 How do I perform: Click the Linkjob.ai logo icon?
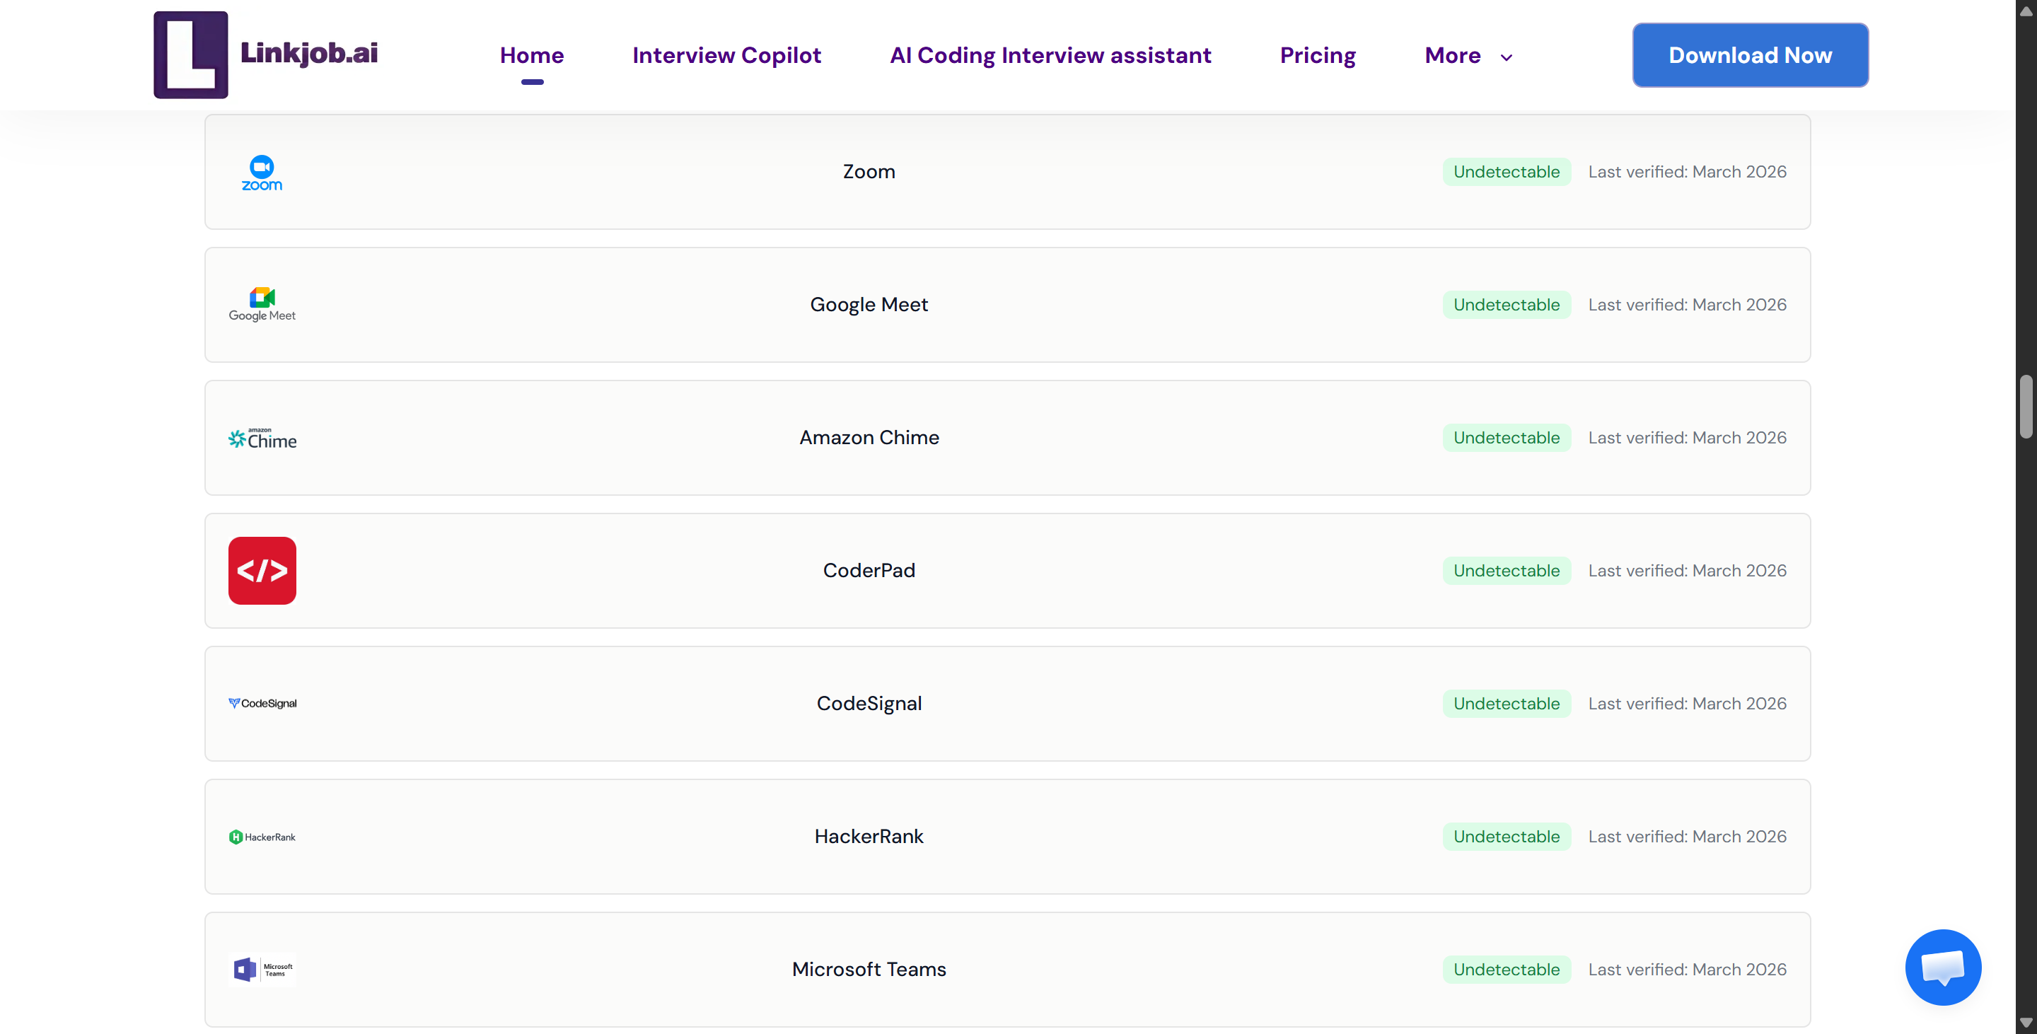click(x=190, y=54)
